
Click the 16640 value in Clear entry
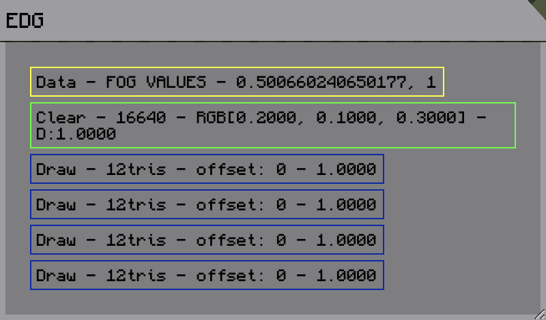(x=141, y=118)
